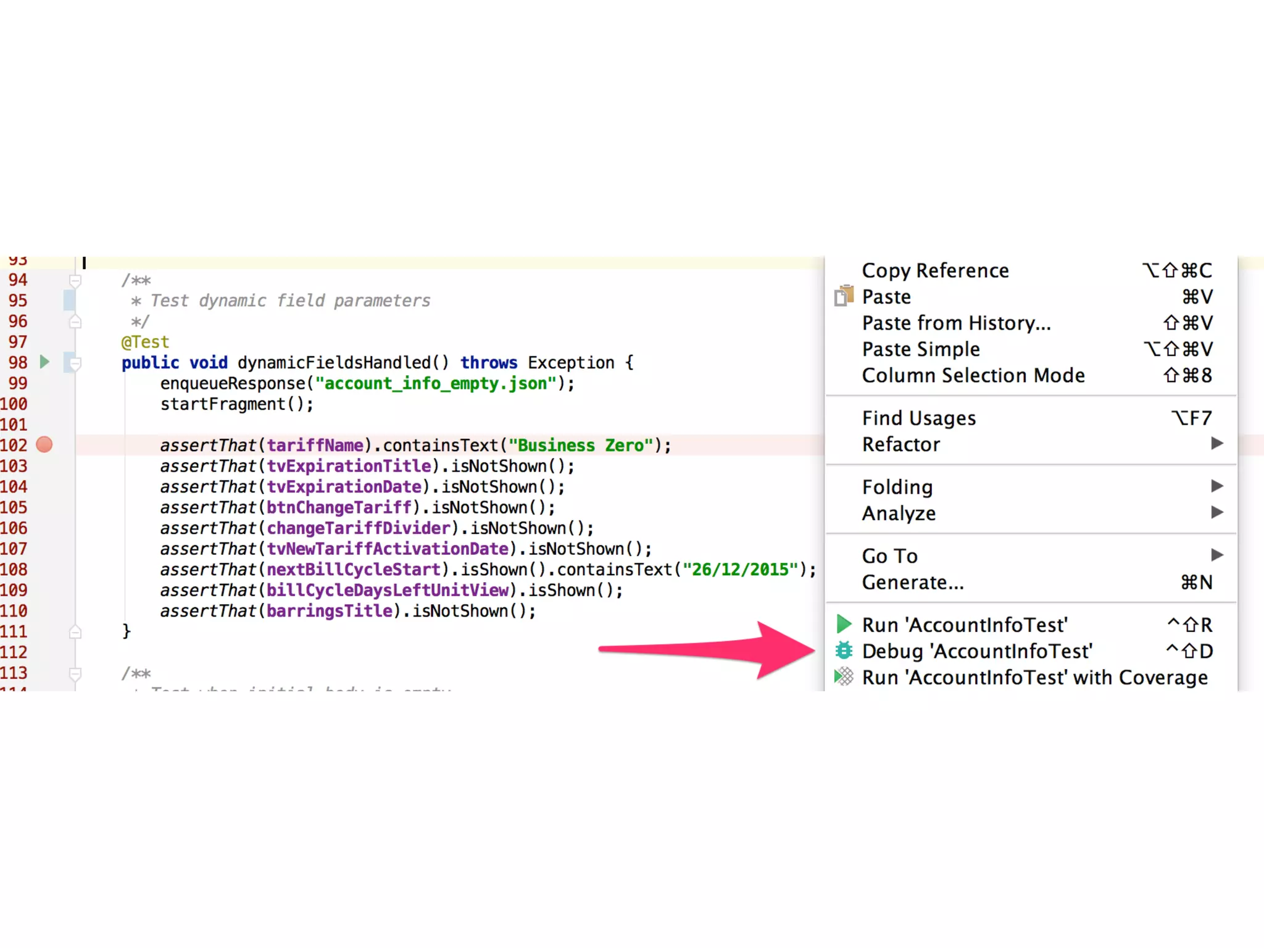This screenshot has width=1264, height=948.
Task: Click the tariffName variable in line 102
Action: coord(315,445)
